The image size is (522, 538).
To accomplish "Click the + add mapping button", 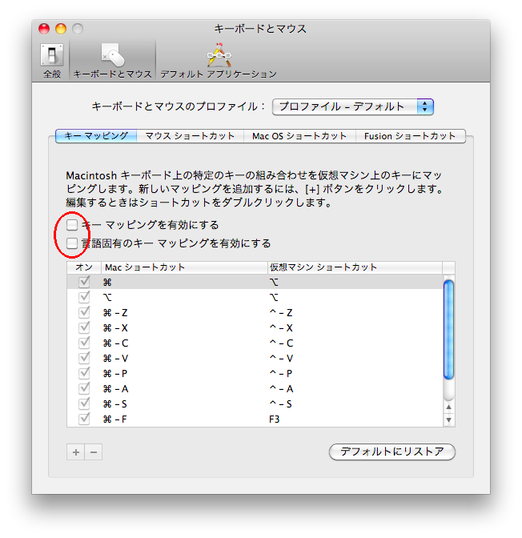I will coord(76,452).
